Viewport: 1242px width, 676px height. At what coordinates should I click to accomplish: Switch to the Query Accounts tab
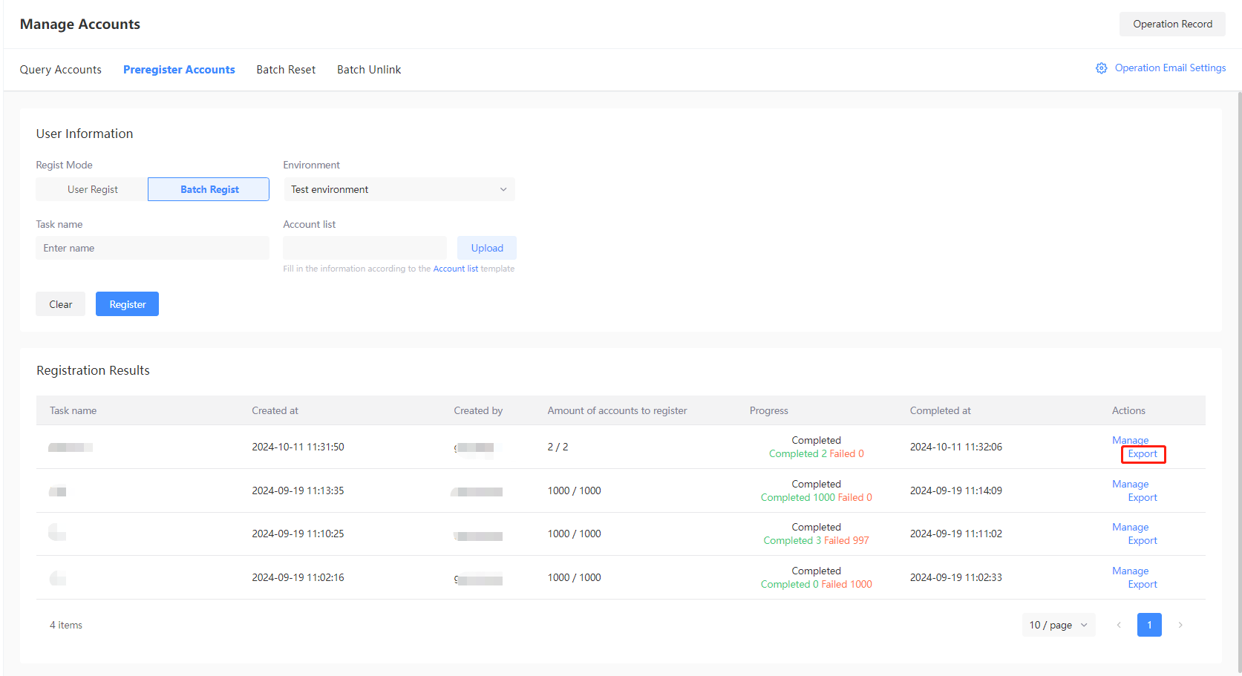click(61, 70)
